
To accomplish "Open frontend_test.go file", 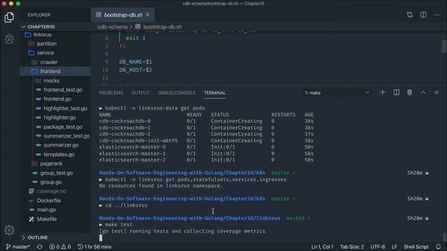I will 63,90.
